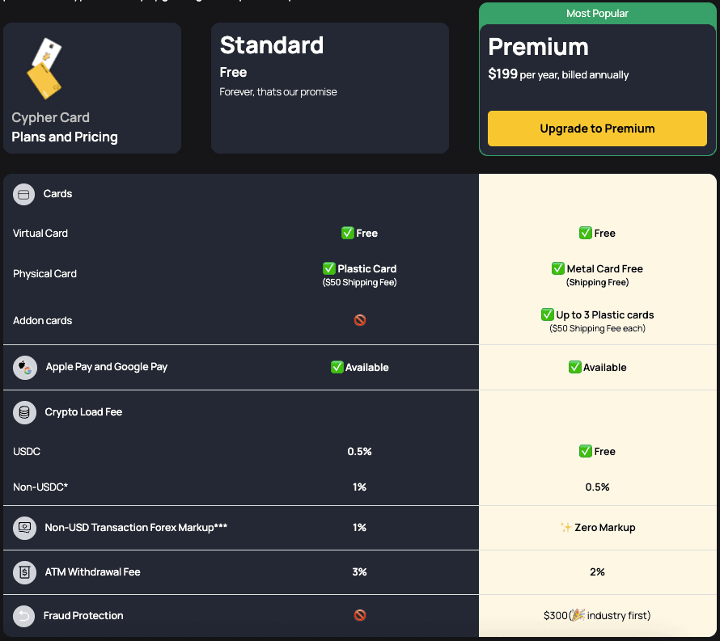Click the Cards section heading text

[58, 194]
